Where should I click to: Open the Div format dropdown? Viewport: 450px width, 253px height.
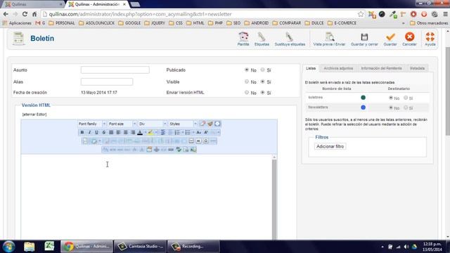click(153, 124)
